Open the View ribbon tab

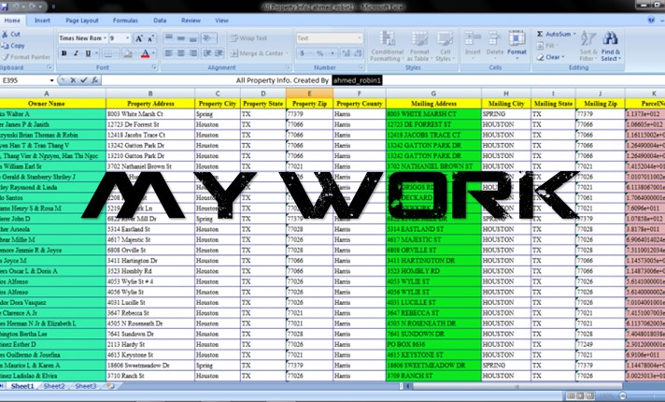pyautogui.click(x=221, y=20)
